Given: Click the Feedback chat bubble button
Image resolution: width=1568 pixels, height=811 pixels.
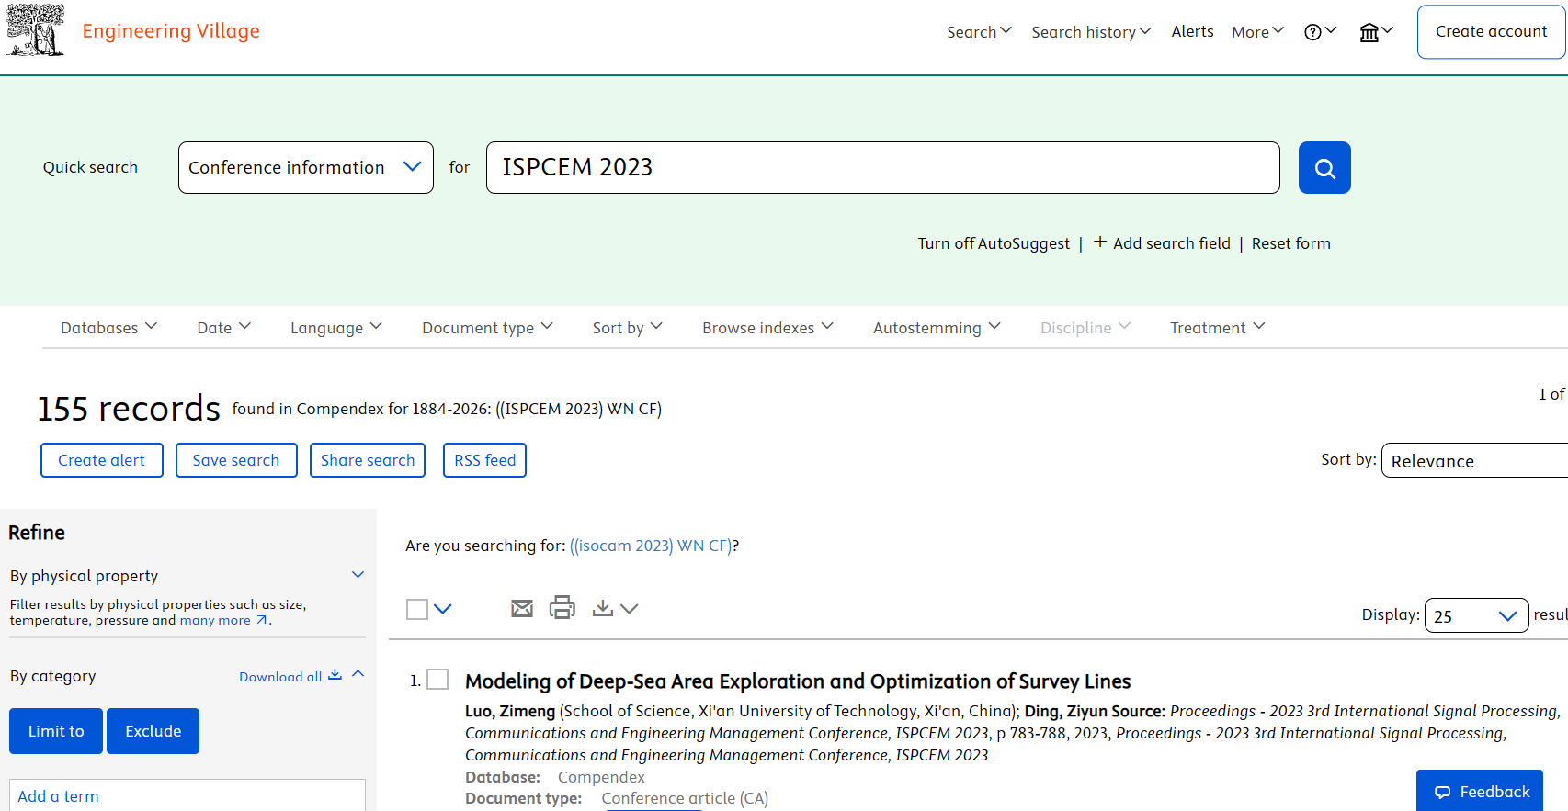Looking at the screenshot, I should pos(1480,791).
